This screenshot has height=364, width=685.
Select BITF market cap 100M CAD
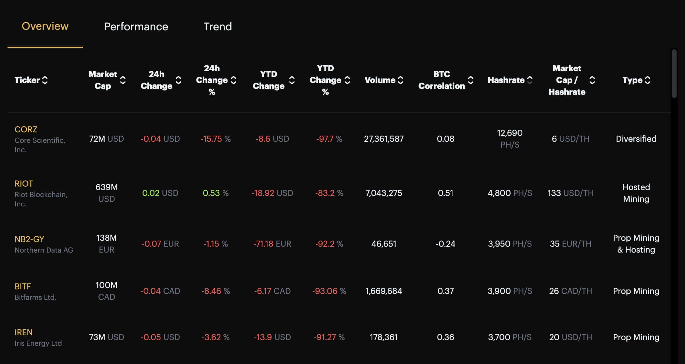click(106, 291)
